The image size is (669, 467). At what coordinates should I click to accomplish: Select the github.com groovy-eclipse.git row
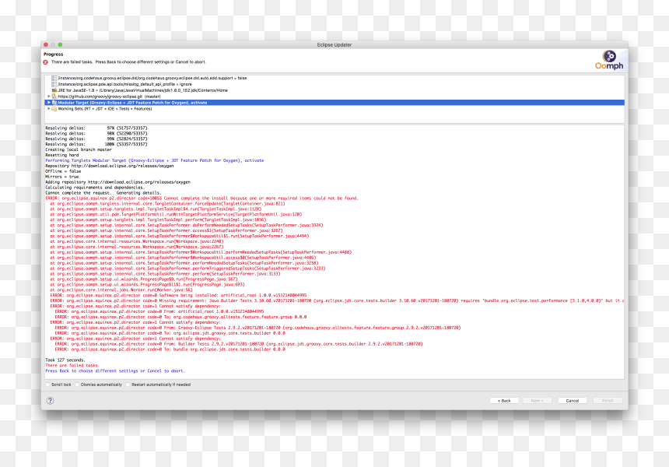point(334,97)
